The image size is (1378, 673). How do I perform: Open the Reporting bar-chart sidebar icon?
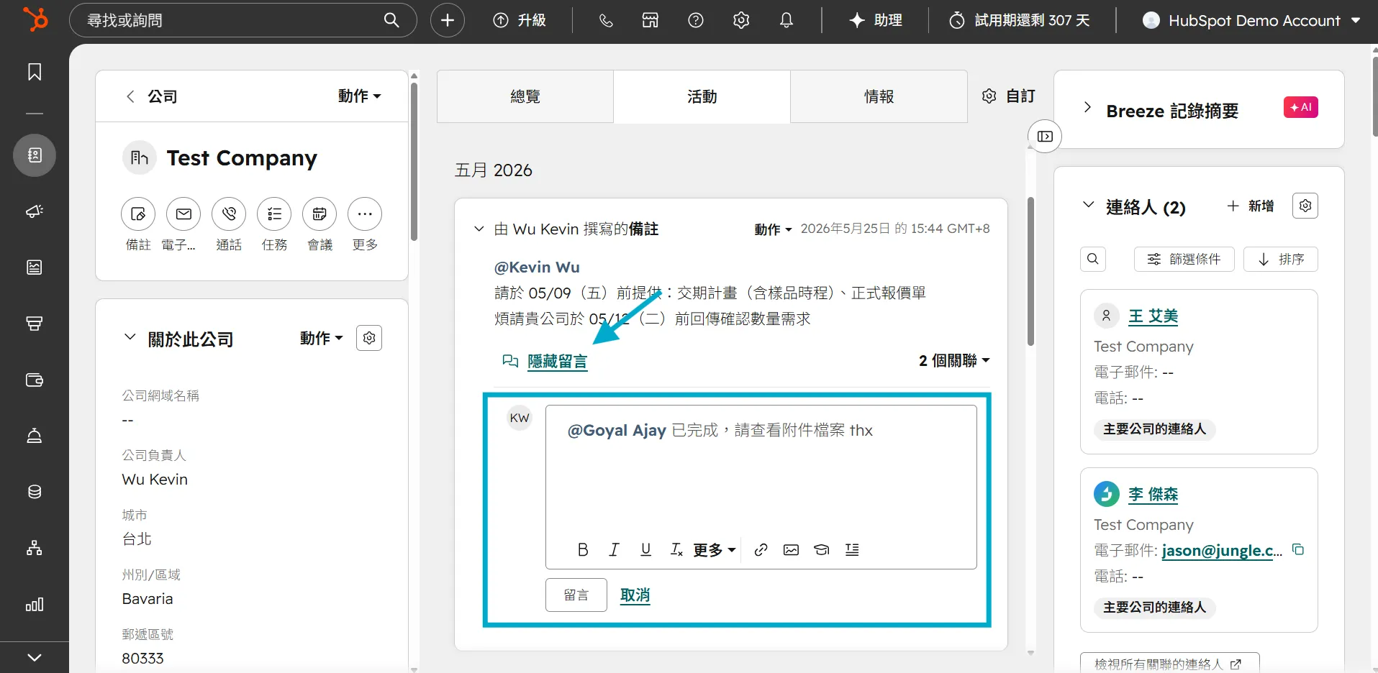(35, 604)
